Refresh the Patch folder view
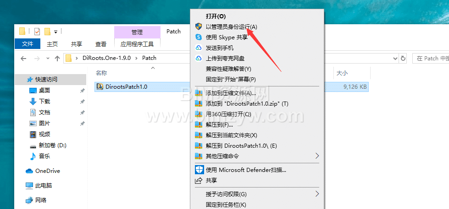 point(403,58)
